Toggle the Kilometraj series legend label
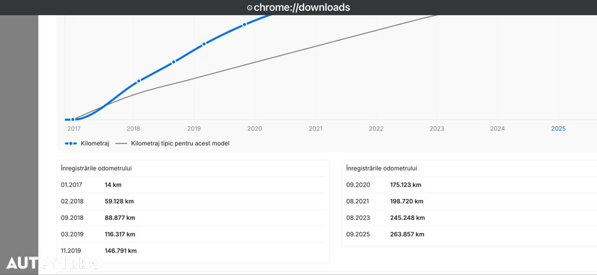597x275 pixels. (95, 143)
